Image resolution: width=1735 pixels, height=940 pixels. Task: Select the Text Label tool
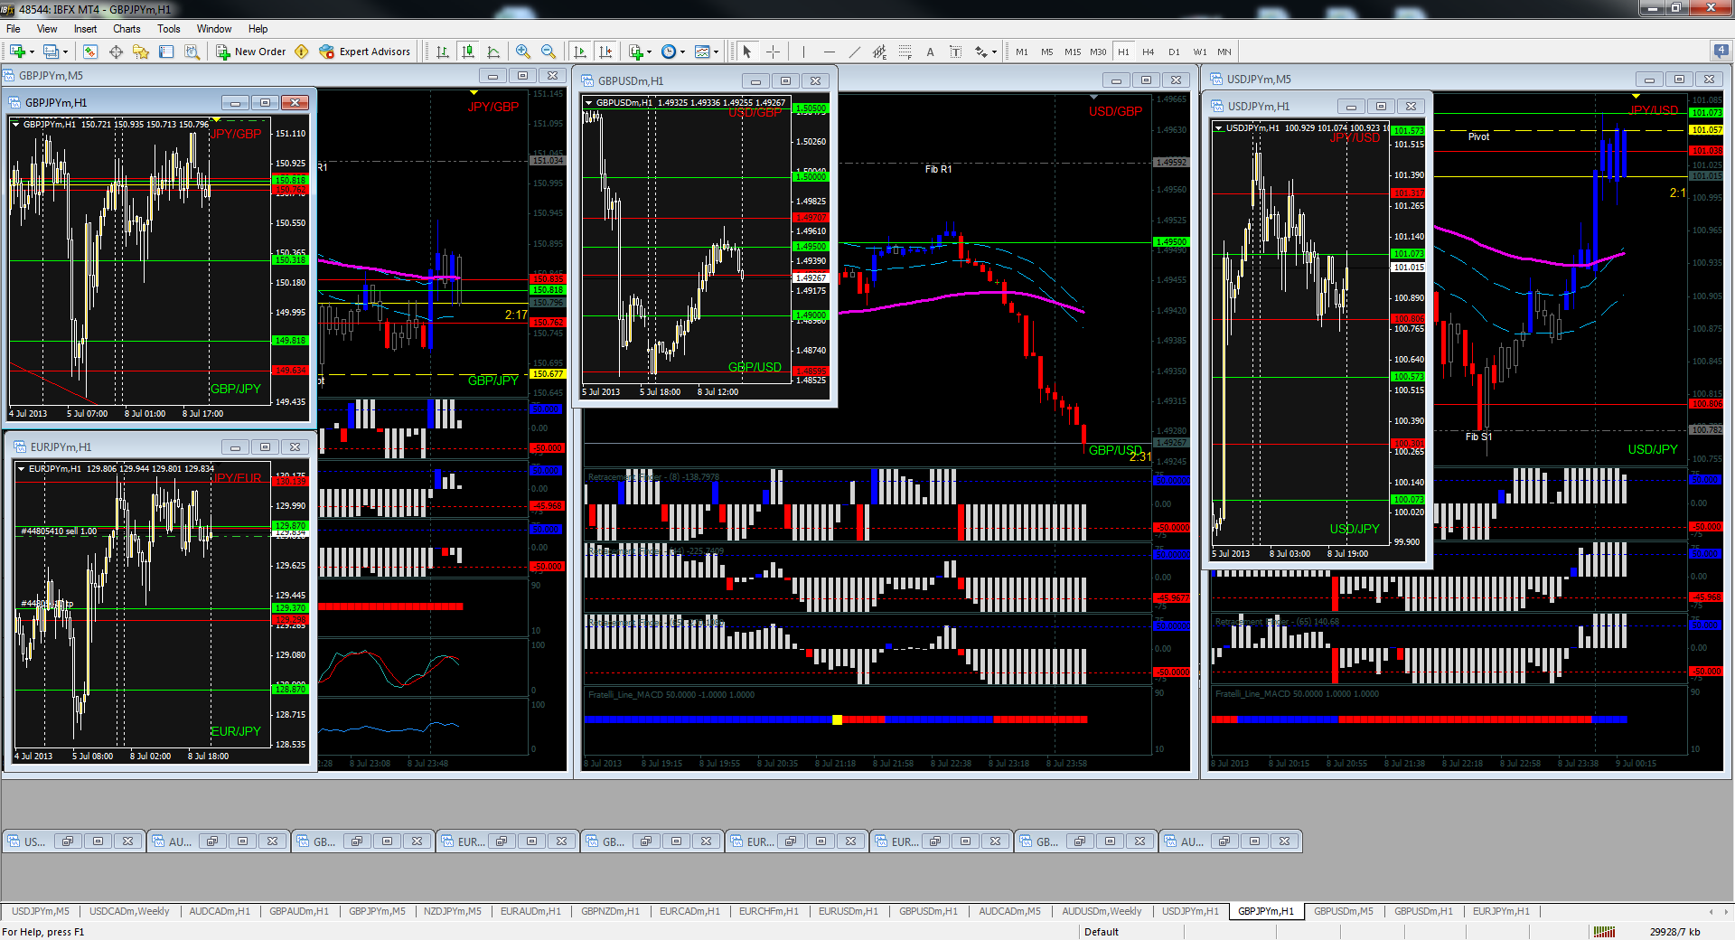956,52
